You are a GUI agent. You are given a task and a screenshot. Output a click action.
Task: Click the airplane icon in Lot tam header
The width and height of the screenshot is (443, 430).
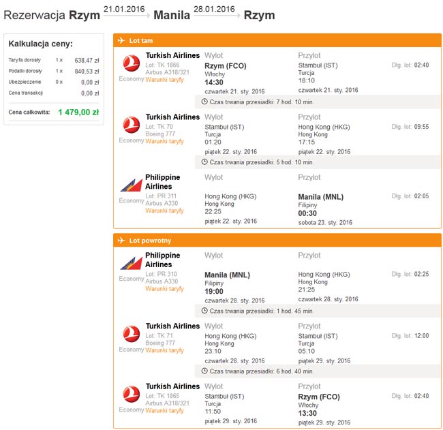click(x=121, y=40)
